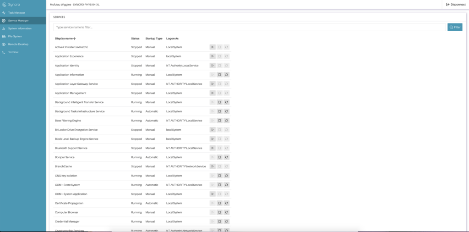This screenshot has width=469, height=232.
Task: Restart the Computer Browser service
Action: click(x=226, y=212)
